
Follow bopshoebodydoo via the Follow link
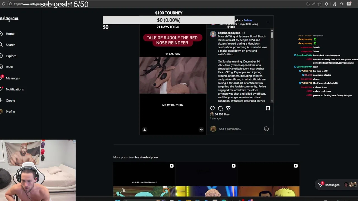[x=248, y=20]
